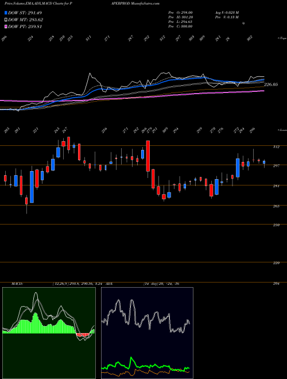Click the 'MunafaSutra.com' text in the header
This screenshot has height=379, width=287.
point(144,3)
